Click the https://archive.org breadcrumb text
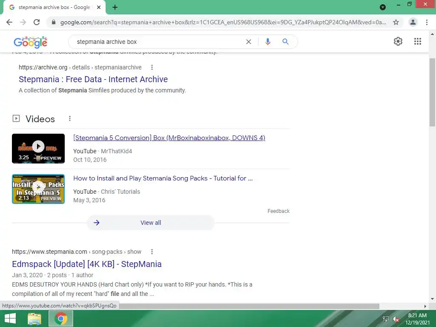Image resolution: width=436 pixels, height=327 pixels. (43, 67)
